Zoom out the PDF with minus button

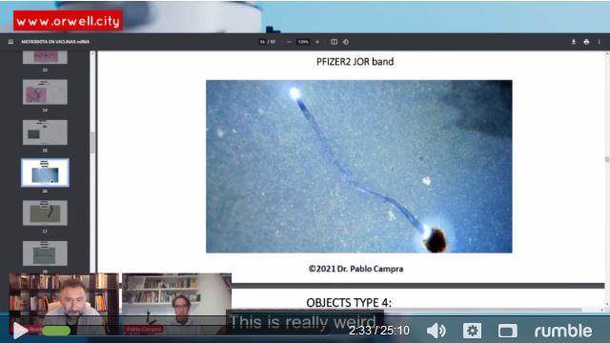tap(289, 42)
